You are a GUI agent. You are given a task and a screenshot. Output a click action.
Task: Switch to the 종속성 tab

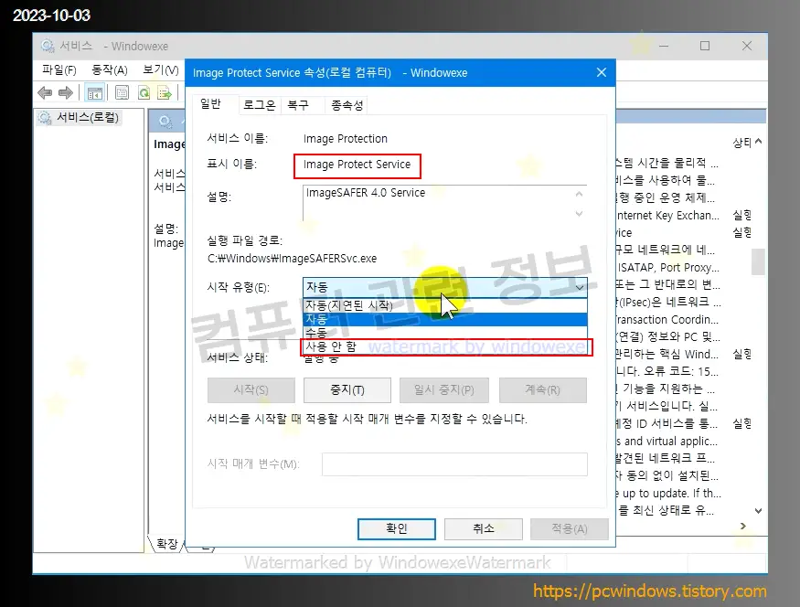[x=347, y=105]
